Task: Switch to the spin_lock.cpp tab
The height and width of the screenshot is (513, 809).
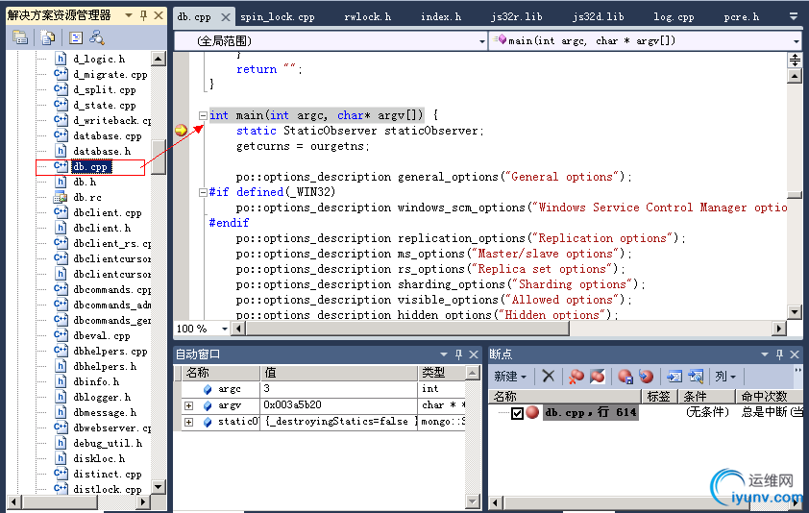Action: click(x=277, y=16)
